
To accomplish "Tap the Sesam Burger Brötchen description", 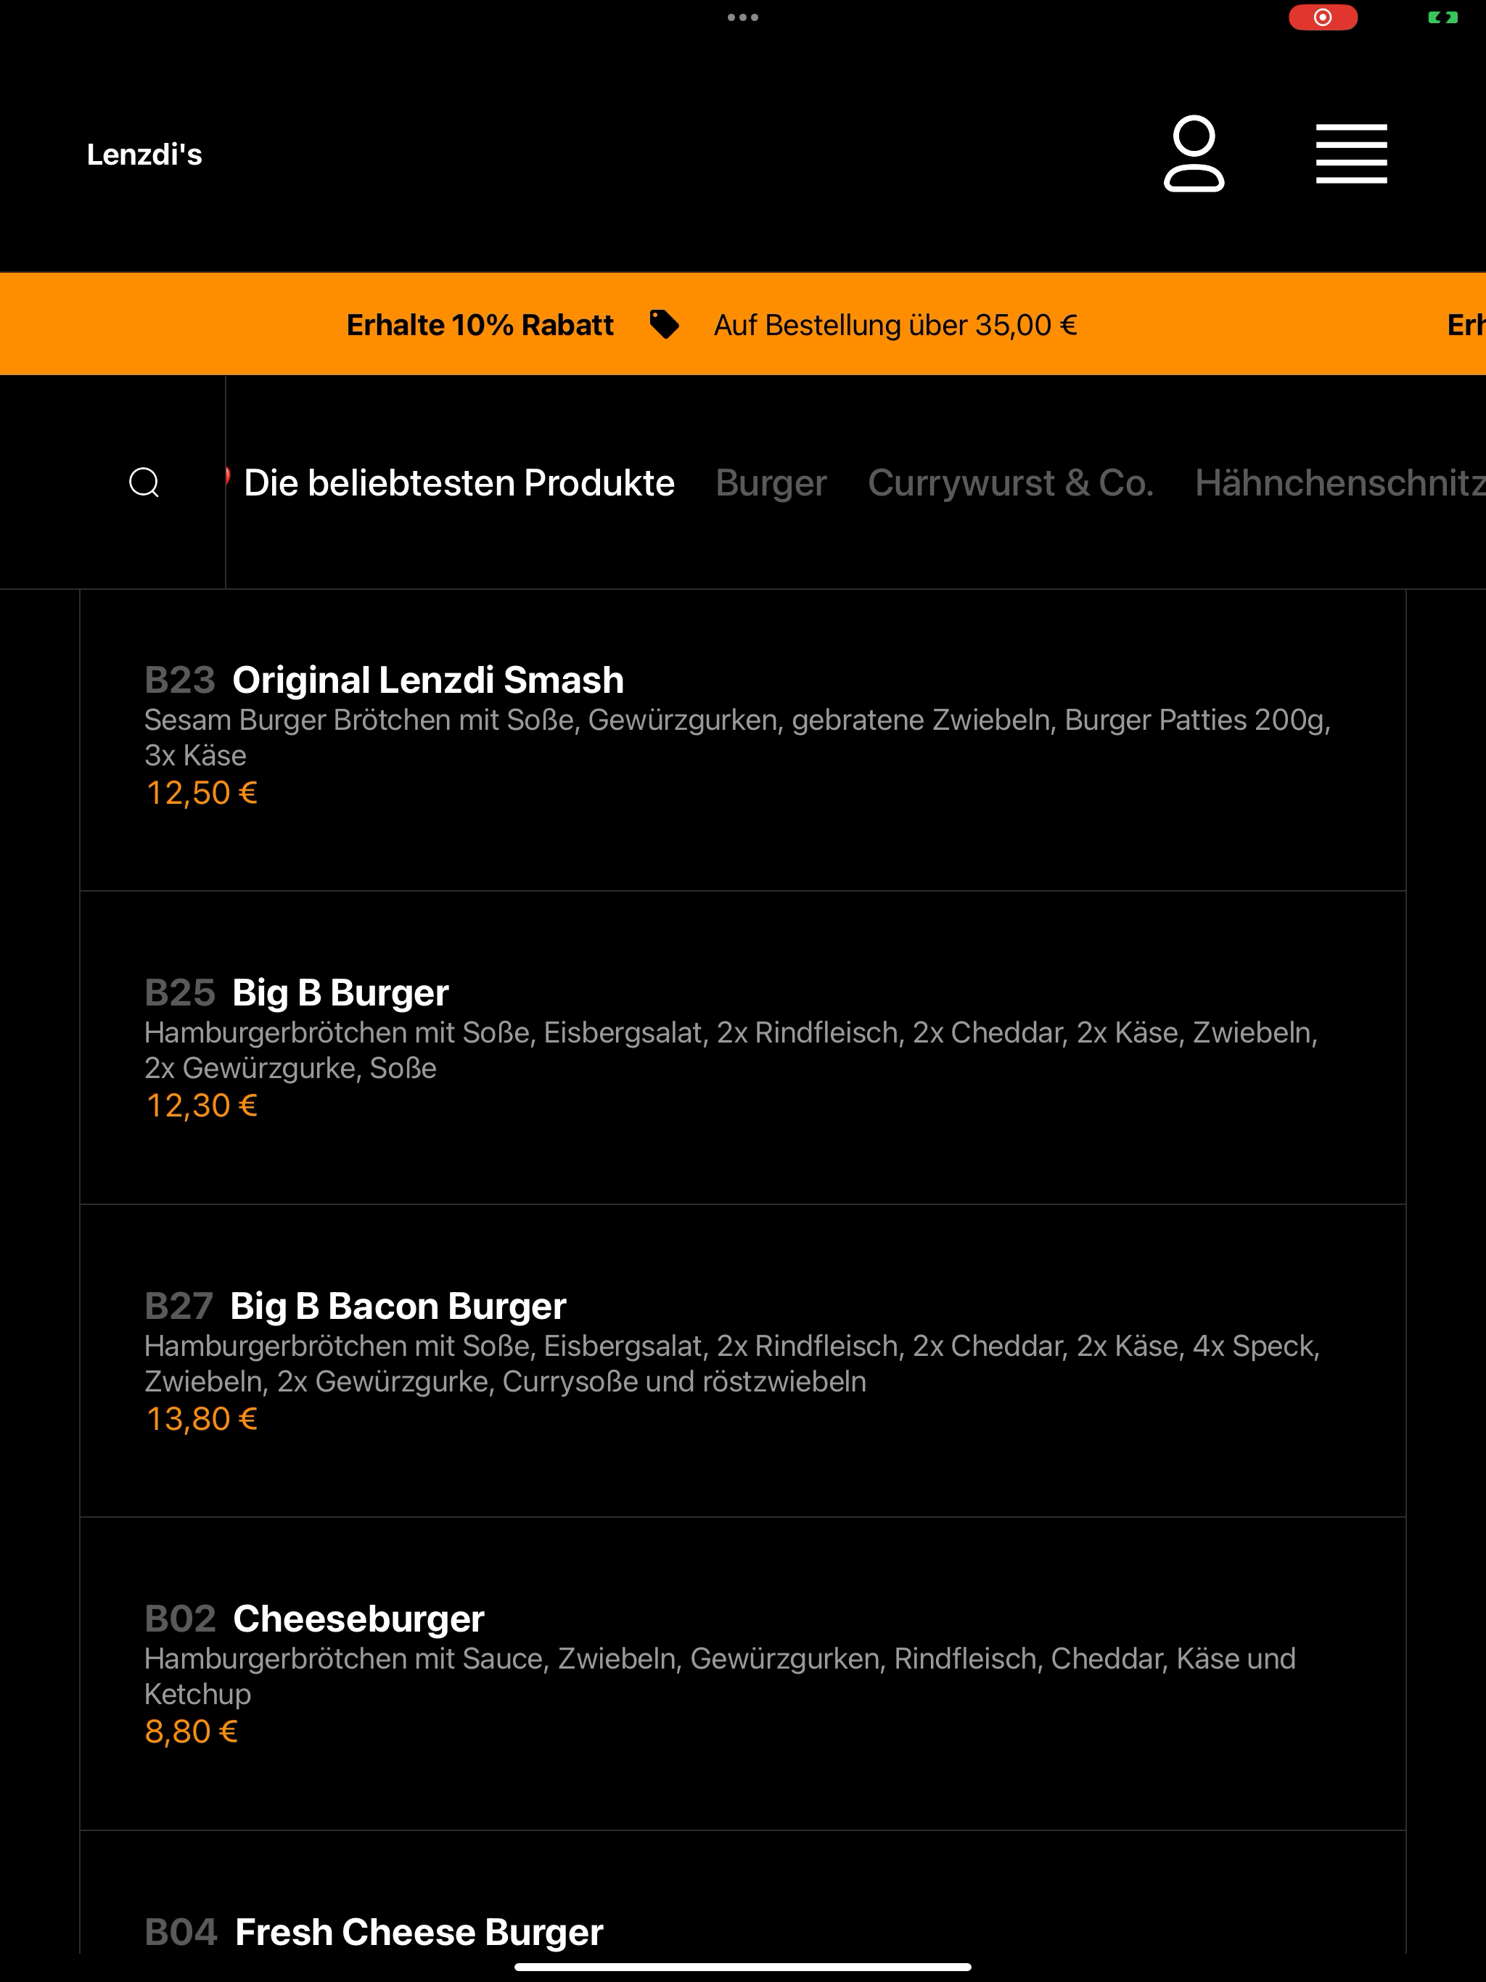I will tap(738, 737).
